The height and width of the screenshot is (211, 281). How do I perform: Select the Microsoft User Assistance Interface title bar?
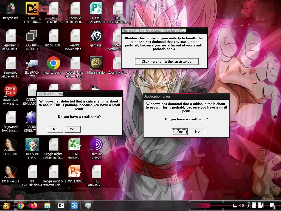[164, 31]
